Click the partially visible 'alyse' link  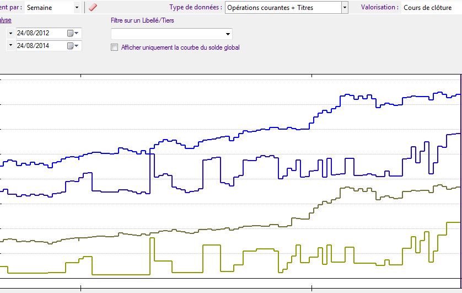click(x=6, y=20)
